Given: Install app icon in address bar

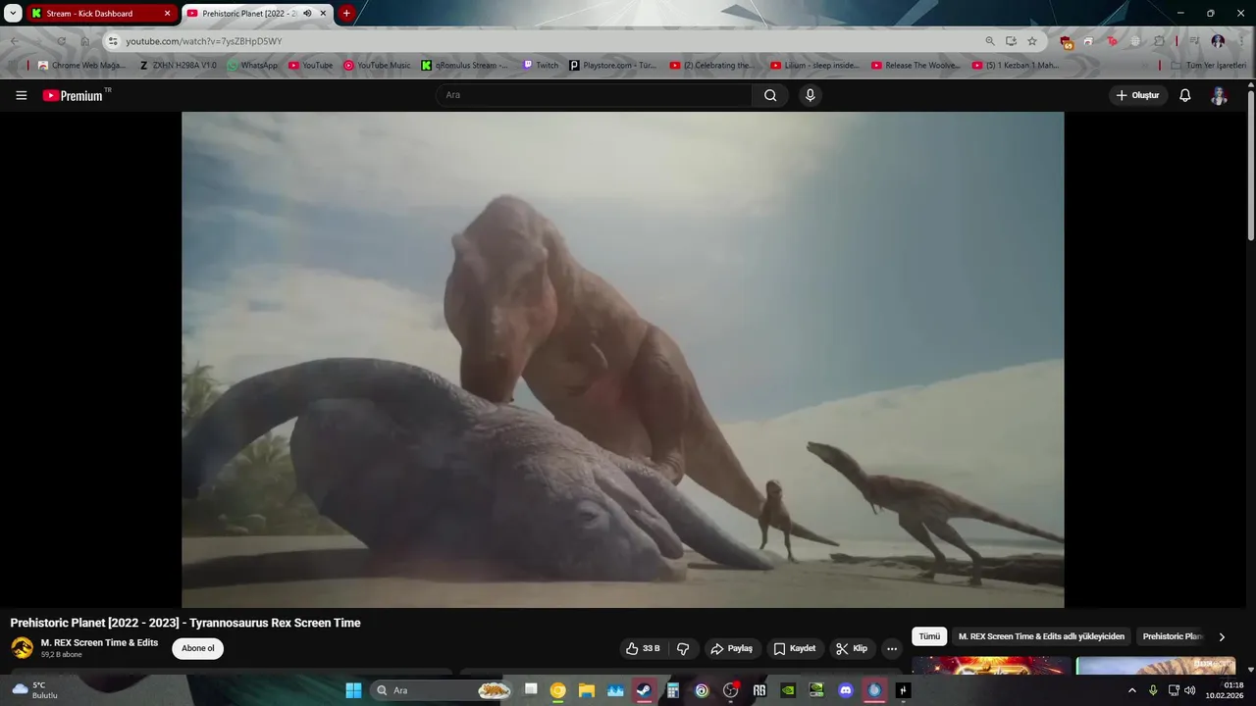Looking at the screenshot, I should [x=1011, y=41].
